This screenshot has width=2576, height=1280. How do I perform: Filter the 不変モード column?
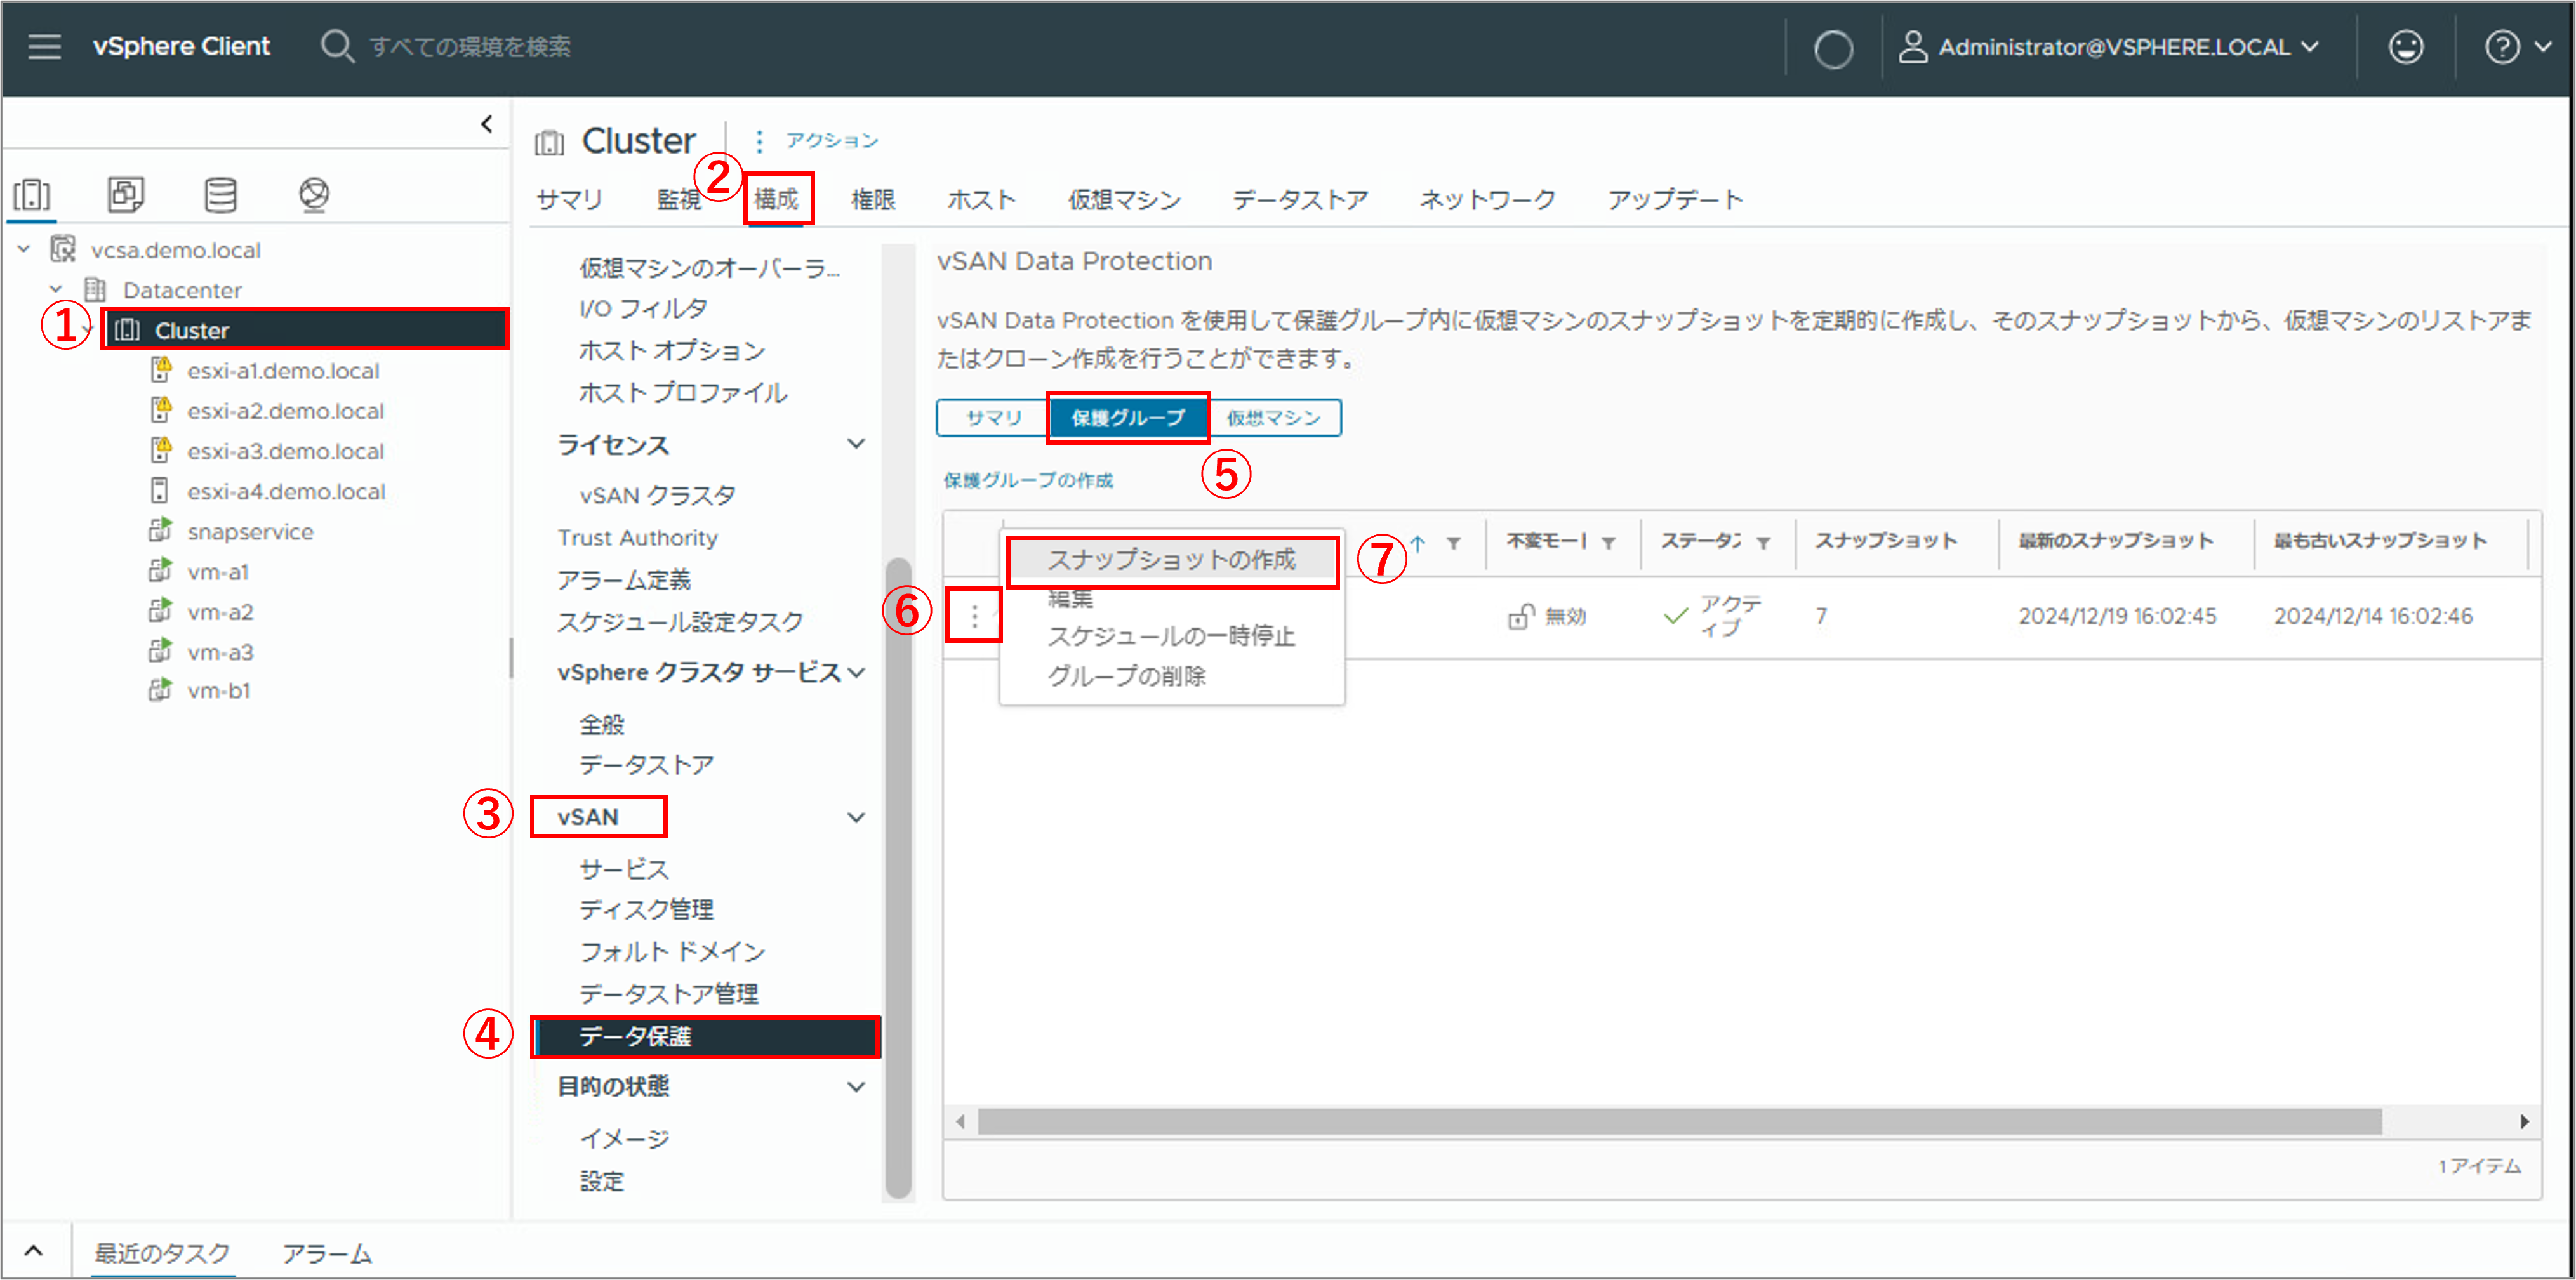coord(1608,543)
